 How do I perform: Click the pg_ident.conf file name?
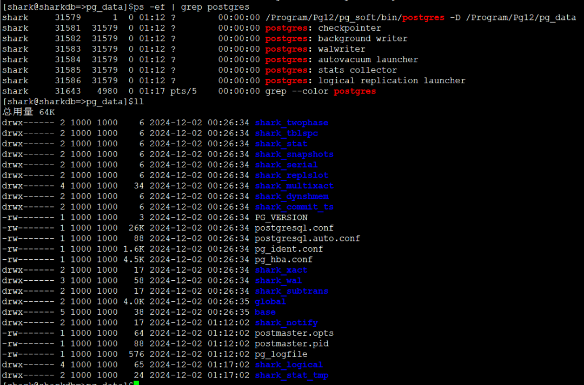pyautogui.click(x=289, y=249)
